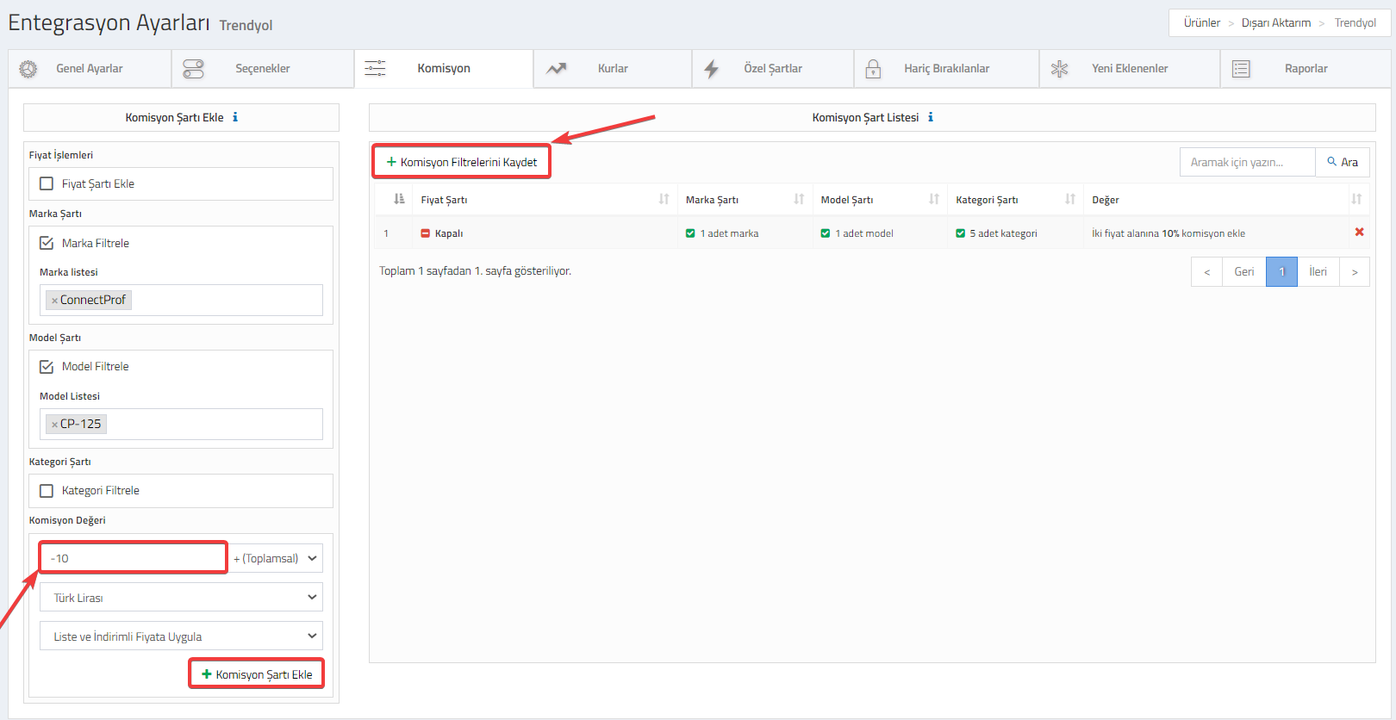Switch to the Raporlar tab

[1306, 69]
